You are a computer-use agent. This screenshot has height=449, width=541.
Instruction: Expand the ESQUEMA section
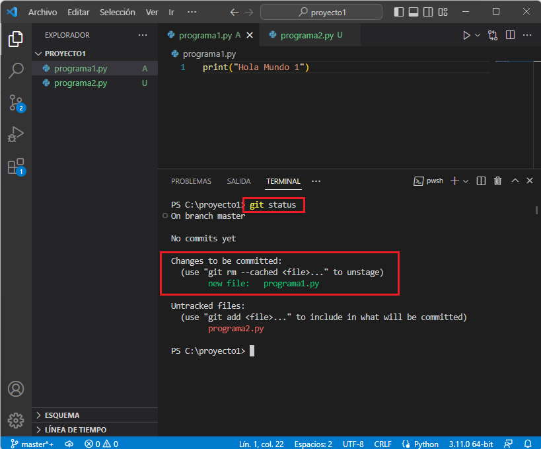[94, 415]
